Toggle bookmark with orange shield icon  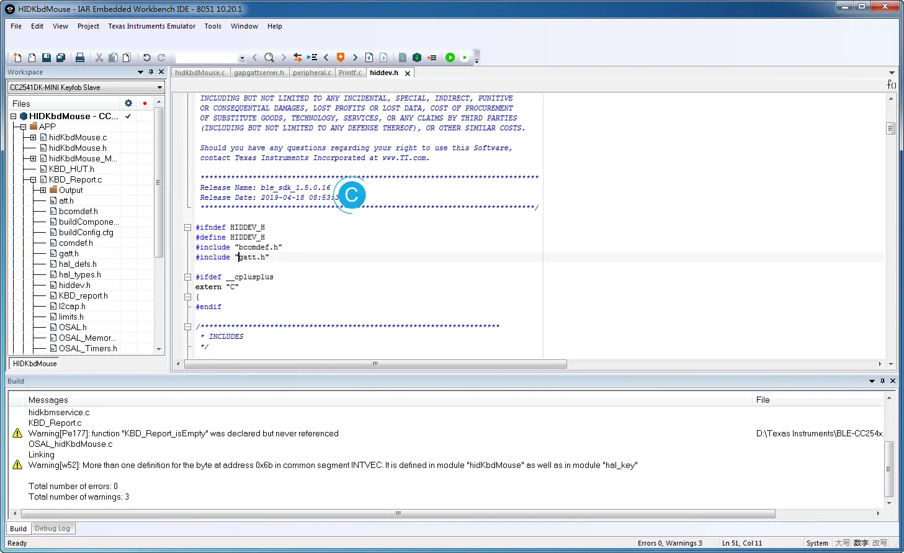tap(341, 58)
